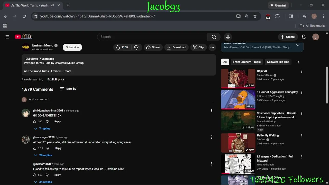Expand the Mix playlist panel chevron
This screenshot has height=185, width=329.
tap(298, 45)
